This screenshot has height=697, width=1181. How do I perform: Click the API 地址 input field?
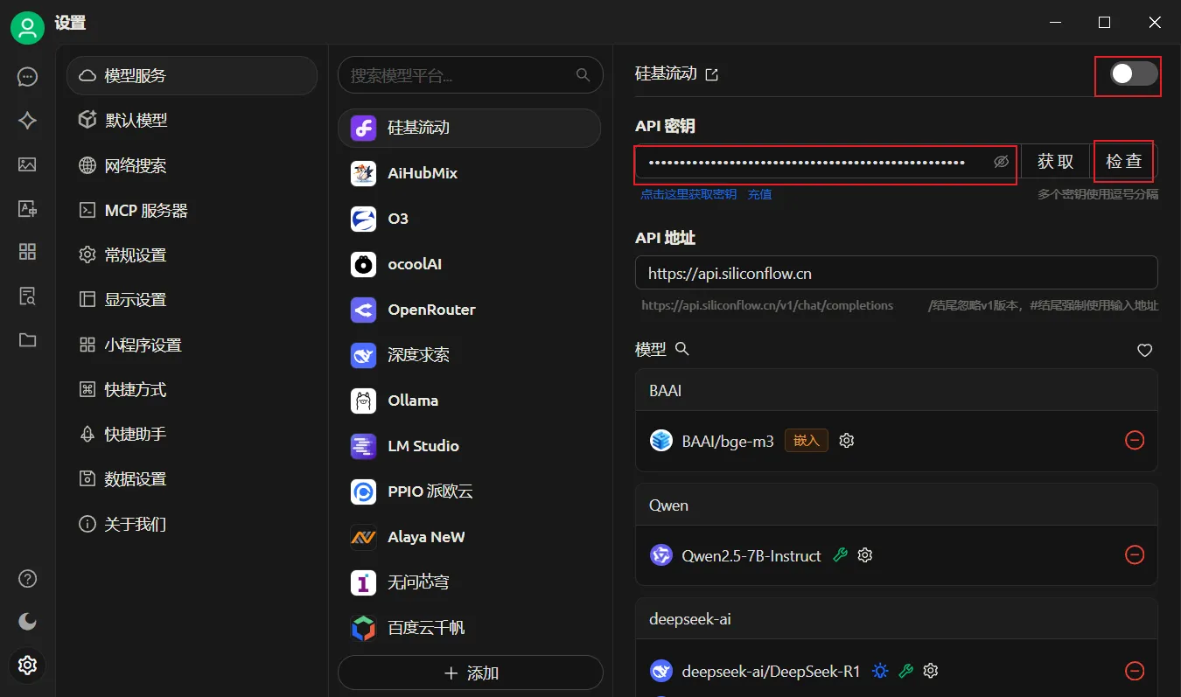point(897,273)
